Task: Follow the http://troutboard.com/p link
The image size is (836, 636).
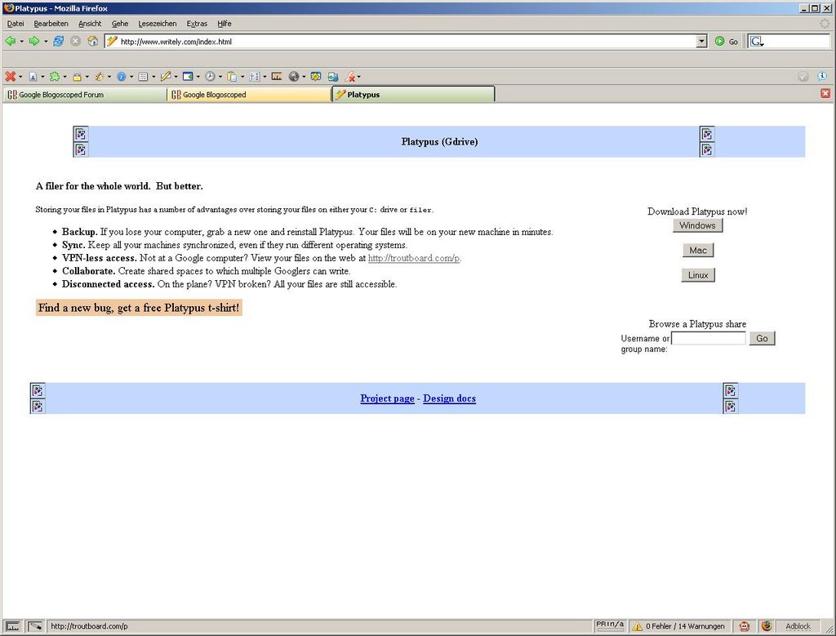Action: coord(414,258)
